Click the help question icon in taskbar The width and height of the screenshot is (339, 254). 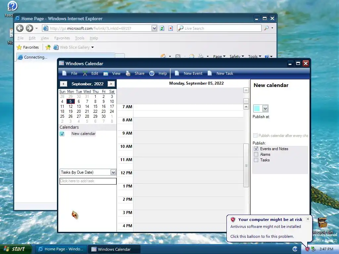pos(295,249)
